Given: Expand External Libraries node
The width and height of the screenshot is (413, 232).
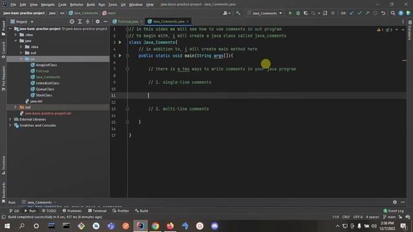Looking at the screenshot, I should point(10,119).
